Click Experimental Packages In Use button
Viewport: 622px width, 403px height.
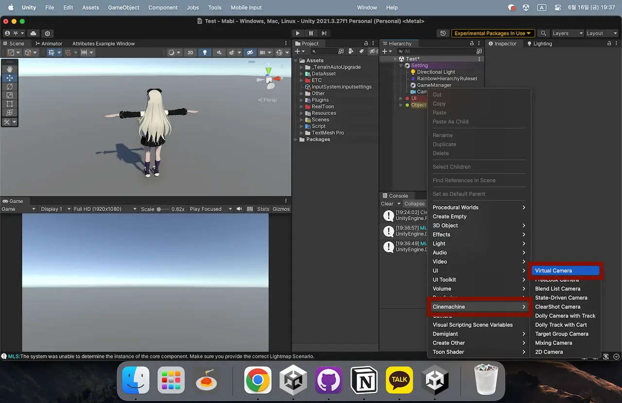(x=493, y=33)
